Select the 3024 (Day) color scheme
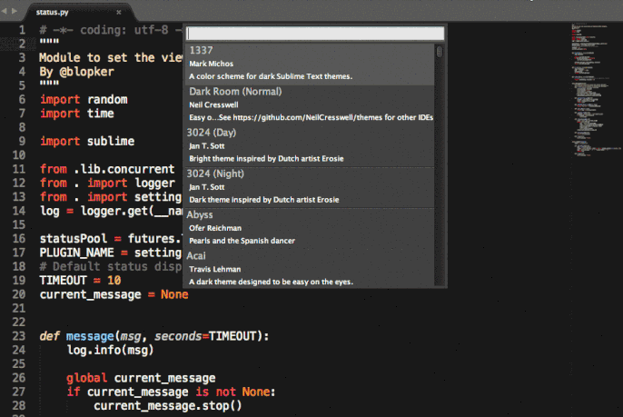The image size is (623, 417). (x=310, y=145)
